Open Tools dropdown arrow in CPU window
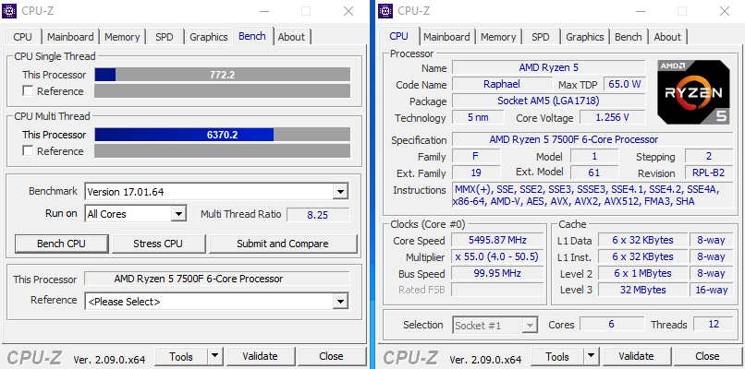This screenshot has height=369, width=745. (591, 356)
